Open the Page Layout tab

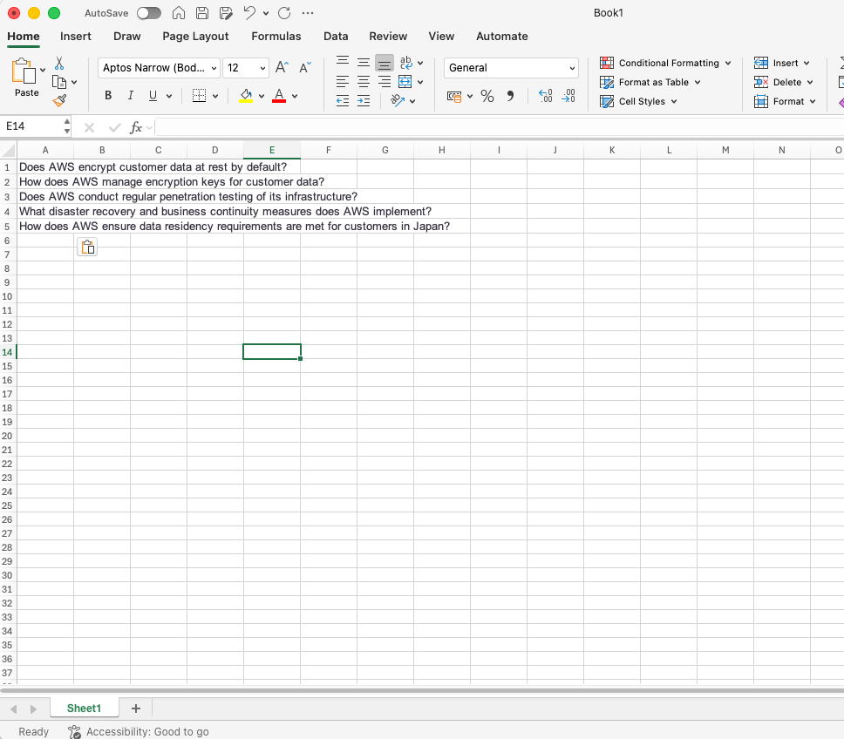[195, 36]
